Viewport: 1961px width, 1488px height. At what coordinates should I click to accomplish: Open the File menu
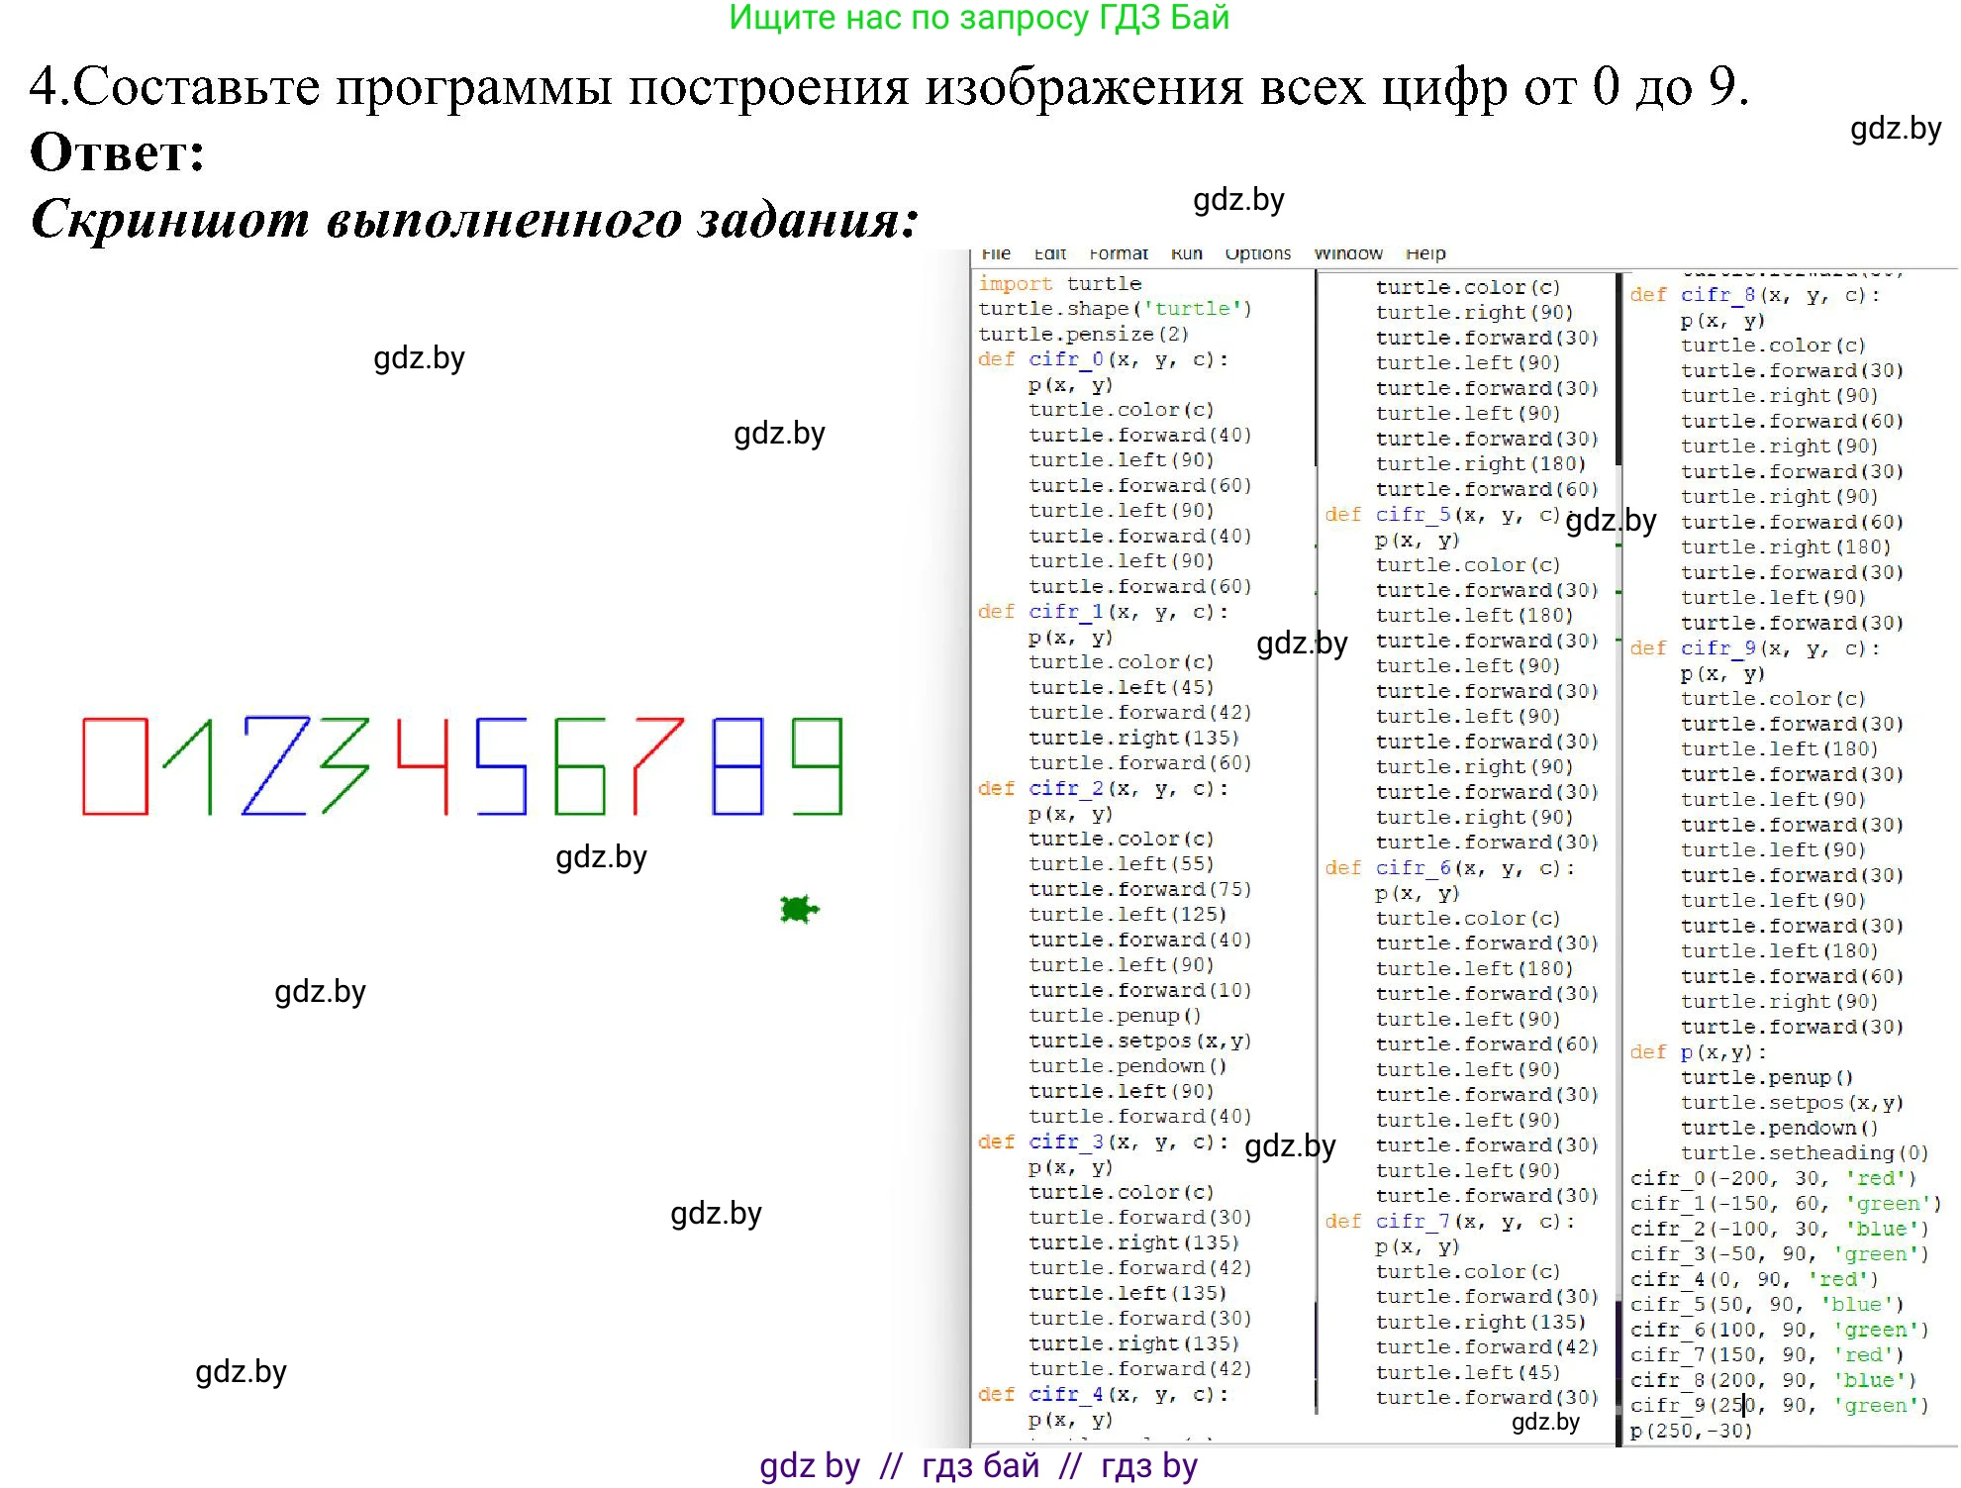pos(997,253)
